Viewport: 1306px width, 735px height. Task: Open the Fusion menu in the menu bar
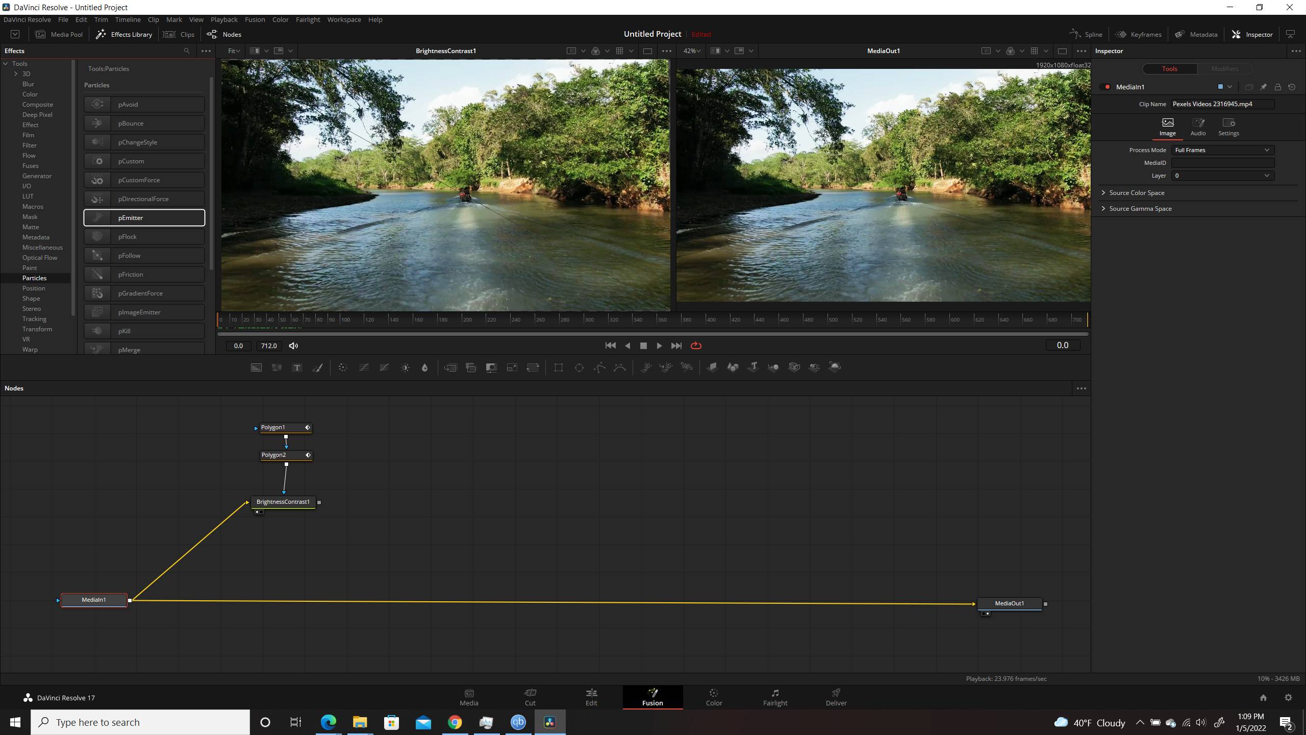(x=255, y=19)
